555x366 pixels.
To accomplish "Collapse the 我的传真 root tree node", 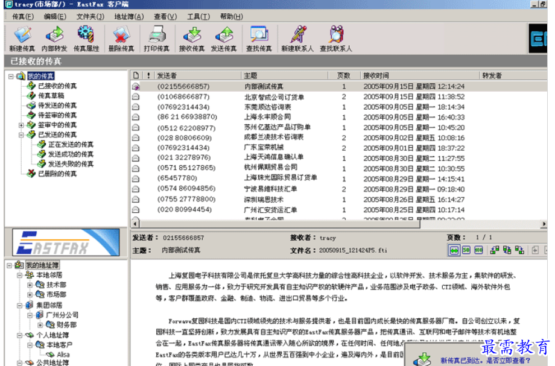I will click(x=11, y=76).
